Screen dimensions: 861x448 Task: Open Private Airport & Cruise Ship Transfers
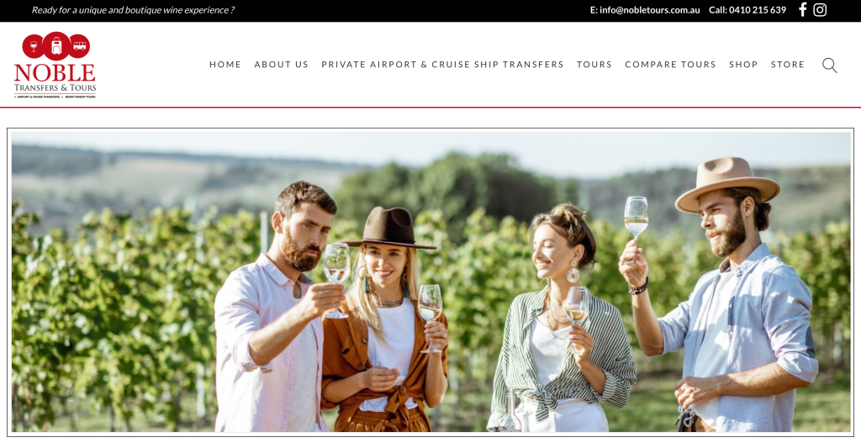442,64
